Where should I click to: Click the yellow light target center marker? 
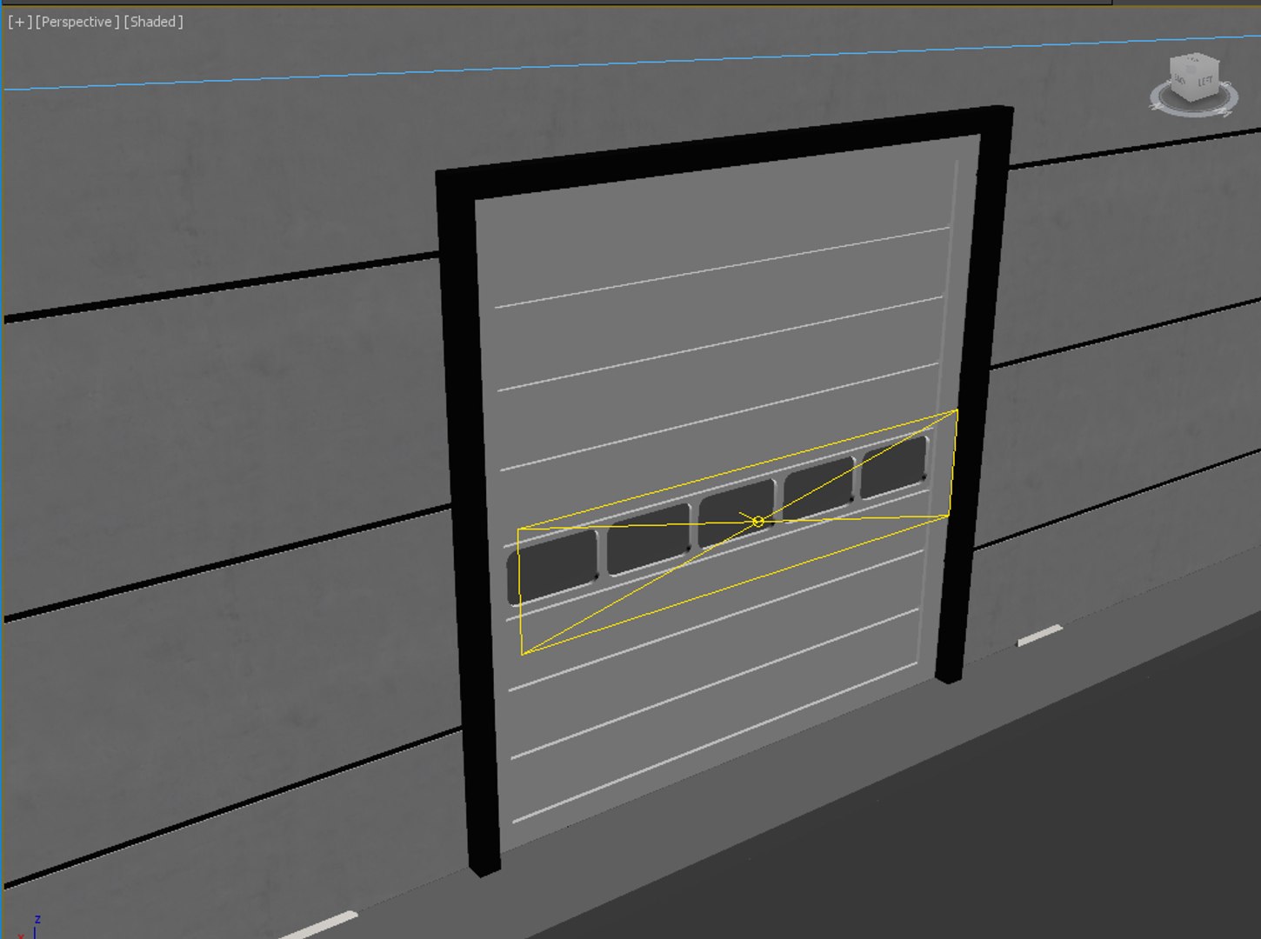pyautogui.click(x=757, y=521)
